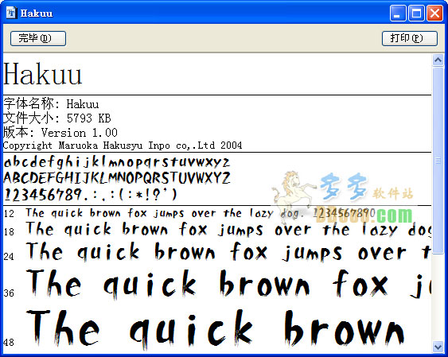Click the size 12 sample sentence
This screenshot has height=357, width=448.
tap(200, 213)
